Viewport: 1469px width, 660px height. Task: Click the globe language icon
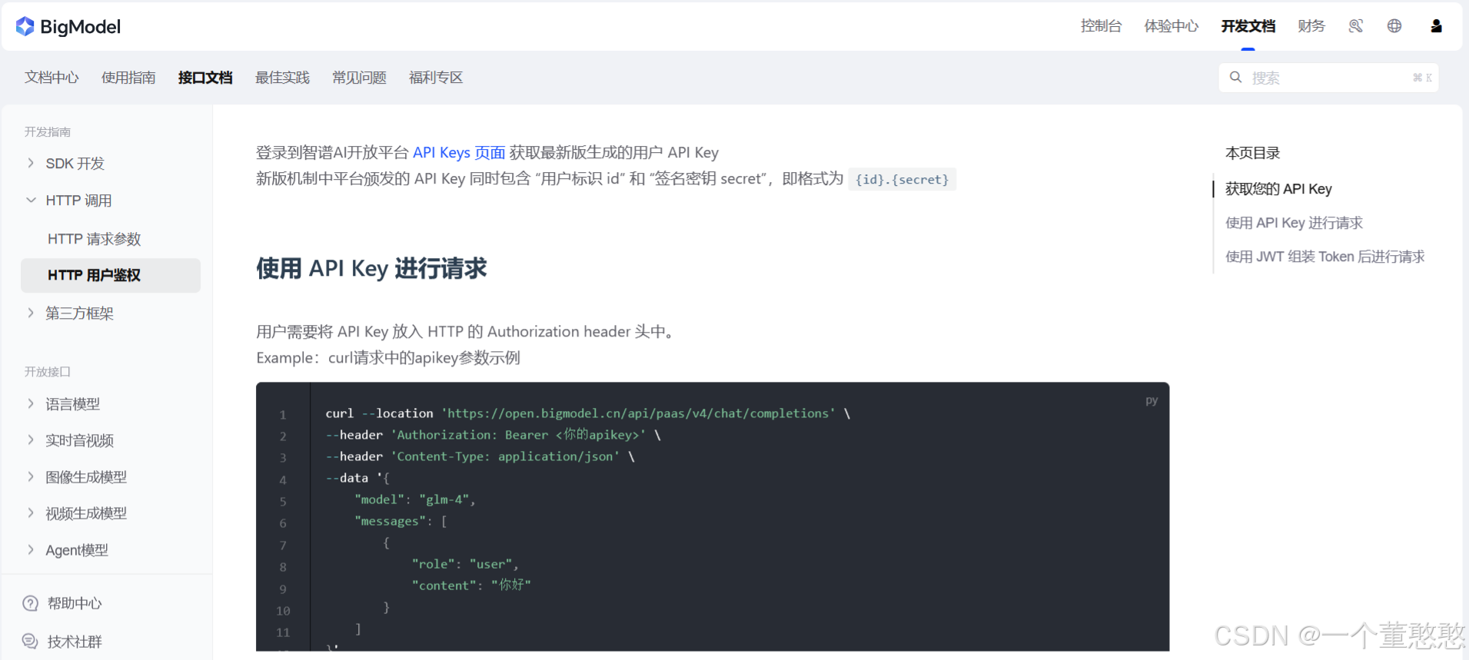tap(1394, 26)
